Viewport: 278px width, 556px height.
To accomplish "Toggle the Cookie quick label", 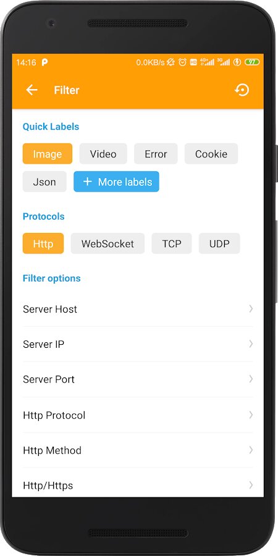I will pos(211,154).
